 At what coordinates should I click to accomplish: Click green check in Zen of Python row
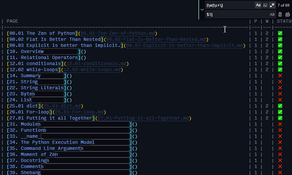pyautogui.click(x=280, y=33)
